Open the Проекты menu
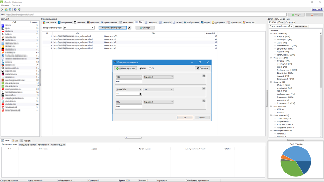 pos(5,5)
